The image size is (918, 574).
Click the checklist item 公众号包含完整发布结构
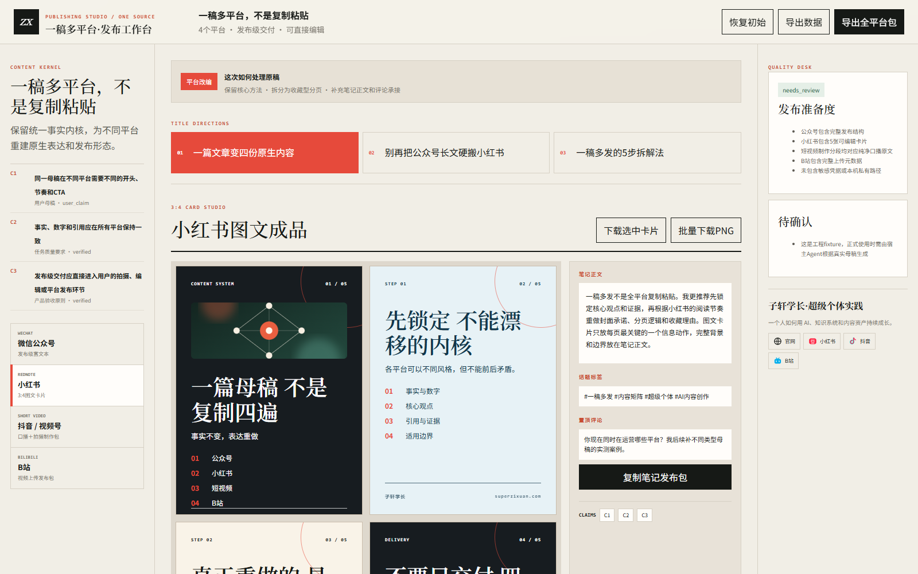[833, 131]
